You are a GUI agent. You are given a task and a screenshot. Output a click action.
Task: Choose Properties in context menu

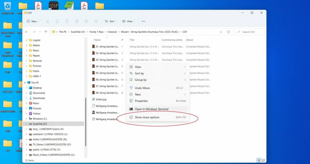(158, 101)
